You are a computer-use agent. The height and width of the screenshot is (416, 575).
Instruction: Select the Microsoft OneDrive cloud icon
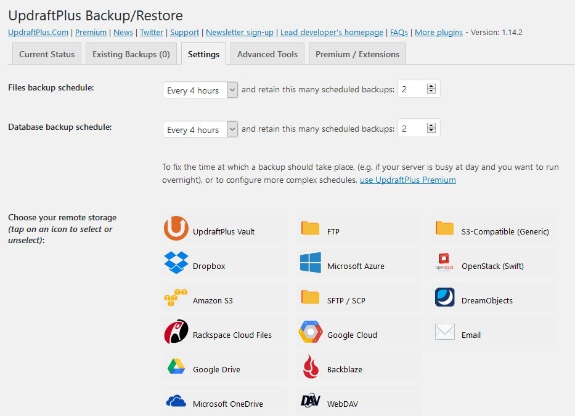coord(176,401)
